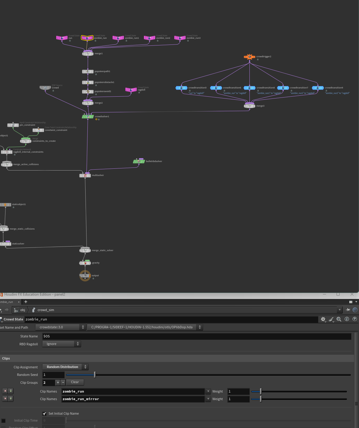Select the zombie_run3 crowd state node

point(180,38)
